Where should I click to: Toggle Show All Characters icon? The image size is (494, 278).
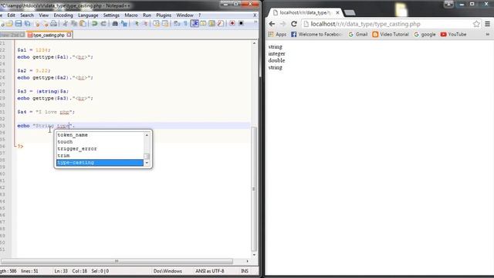pyautogui.click(x=185, y=24)
